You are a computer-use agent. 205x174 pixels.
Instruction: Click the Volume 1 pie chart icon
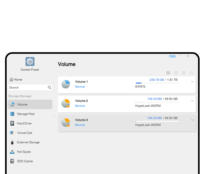tap(66, 84)
